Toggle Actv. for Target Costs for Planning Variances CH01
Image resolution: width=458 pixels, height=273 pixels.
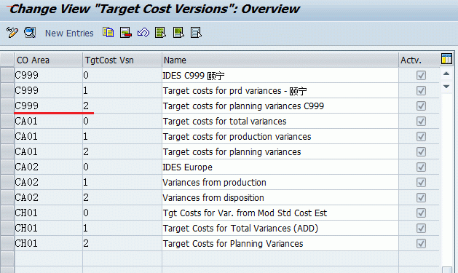point(421,243)
